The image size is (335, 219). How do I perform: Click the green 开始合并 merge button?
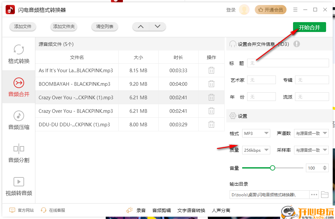[x=309, y=27]
